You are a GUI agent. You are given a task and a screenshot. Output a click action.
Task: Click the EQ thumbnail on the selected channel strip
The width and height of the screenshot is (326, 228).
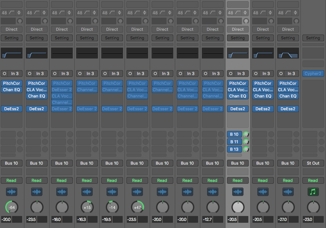(237, 53)
